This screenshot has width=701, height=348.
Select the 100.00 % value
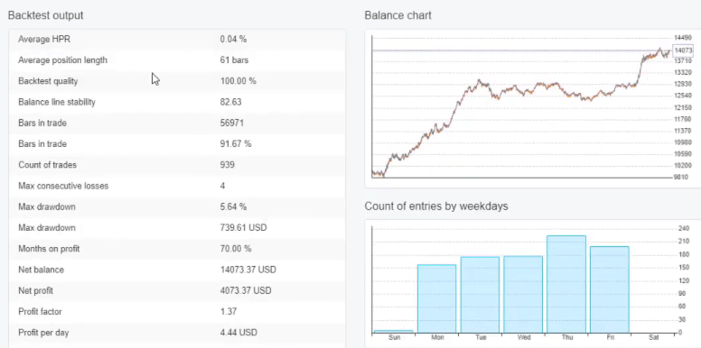point(238,81)
